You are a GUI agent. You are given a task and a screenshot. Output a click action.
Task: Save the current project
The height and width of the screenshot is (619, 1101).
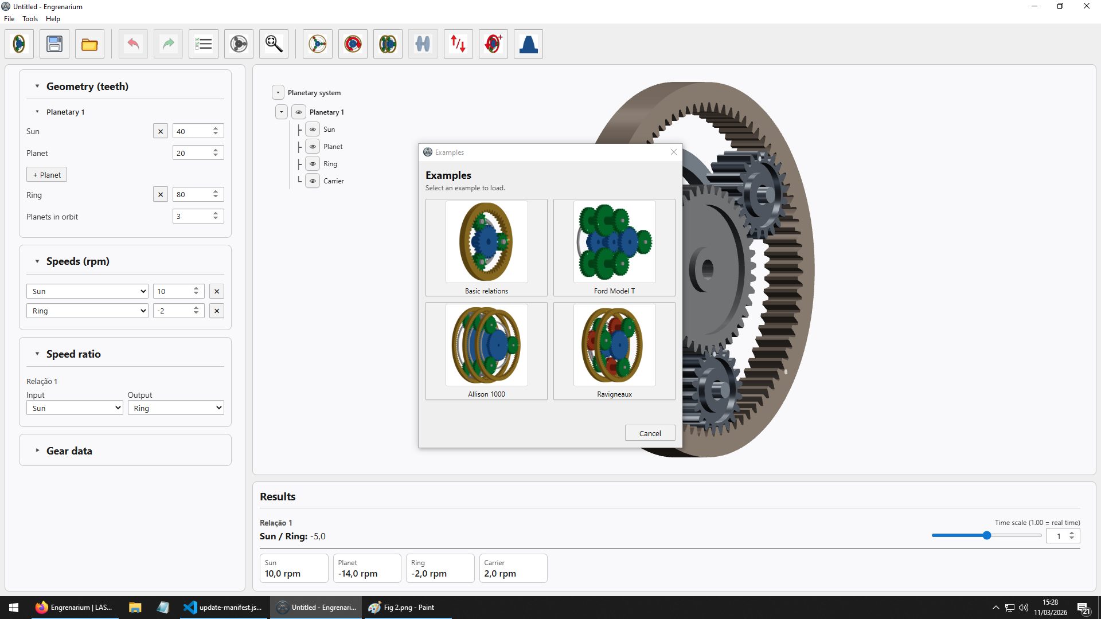point(54,44)
